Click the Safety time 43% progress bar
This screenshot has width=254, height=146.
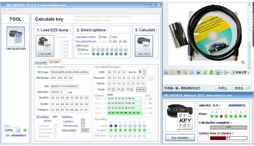(229, 138)
